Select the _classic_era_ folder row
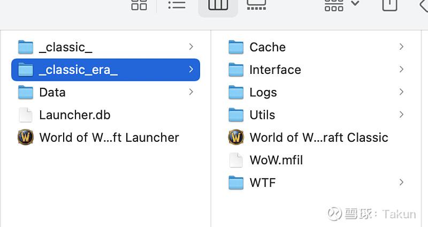The height and width of the screenshot is (227, 428). pos(105,70)
